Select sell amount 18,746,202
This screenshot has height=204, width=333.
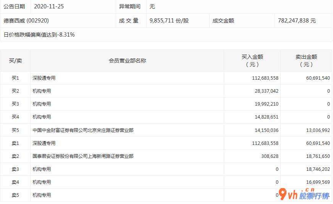318,169
